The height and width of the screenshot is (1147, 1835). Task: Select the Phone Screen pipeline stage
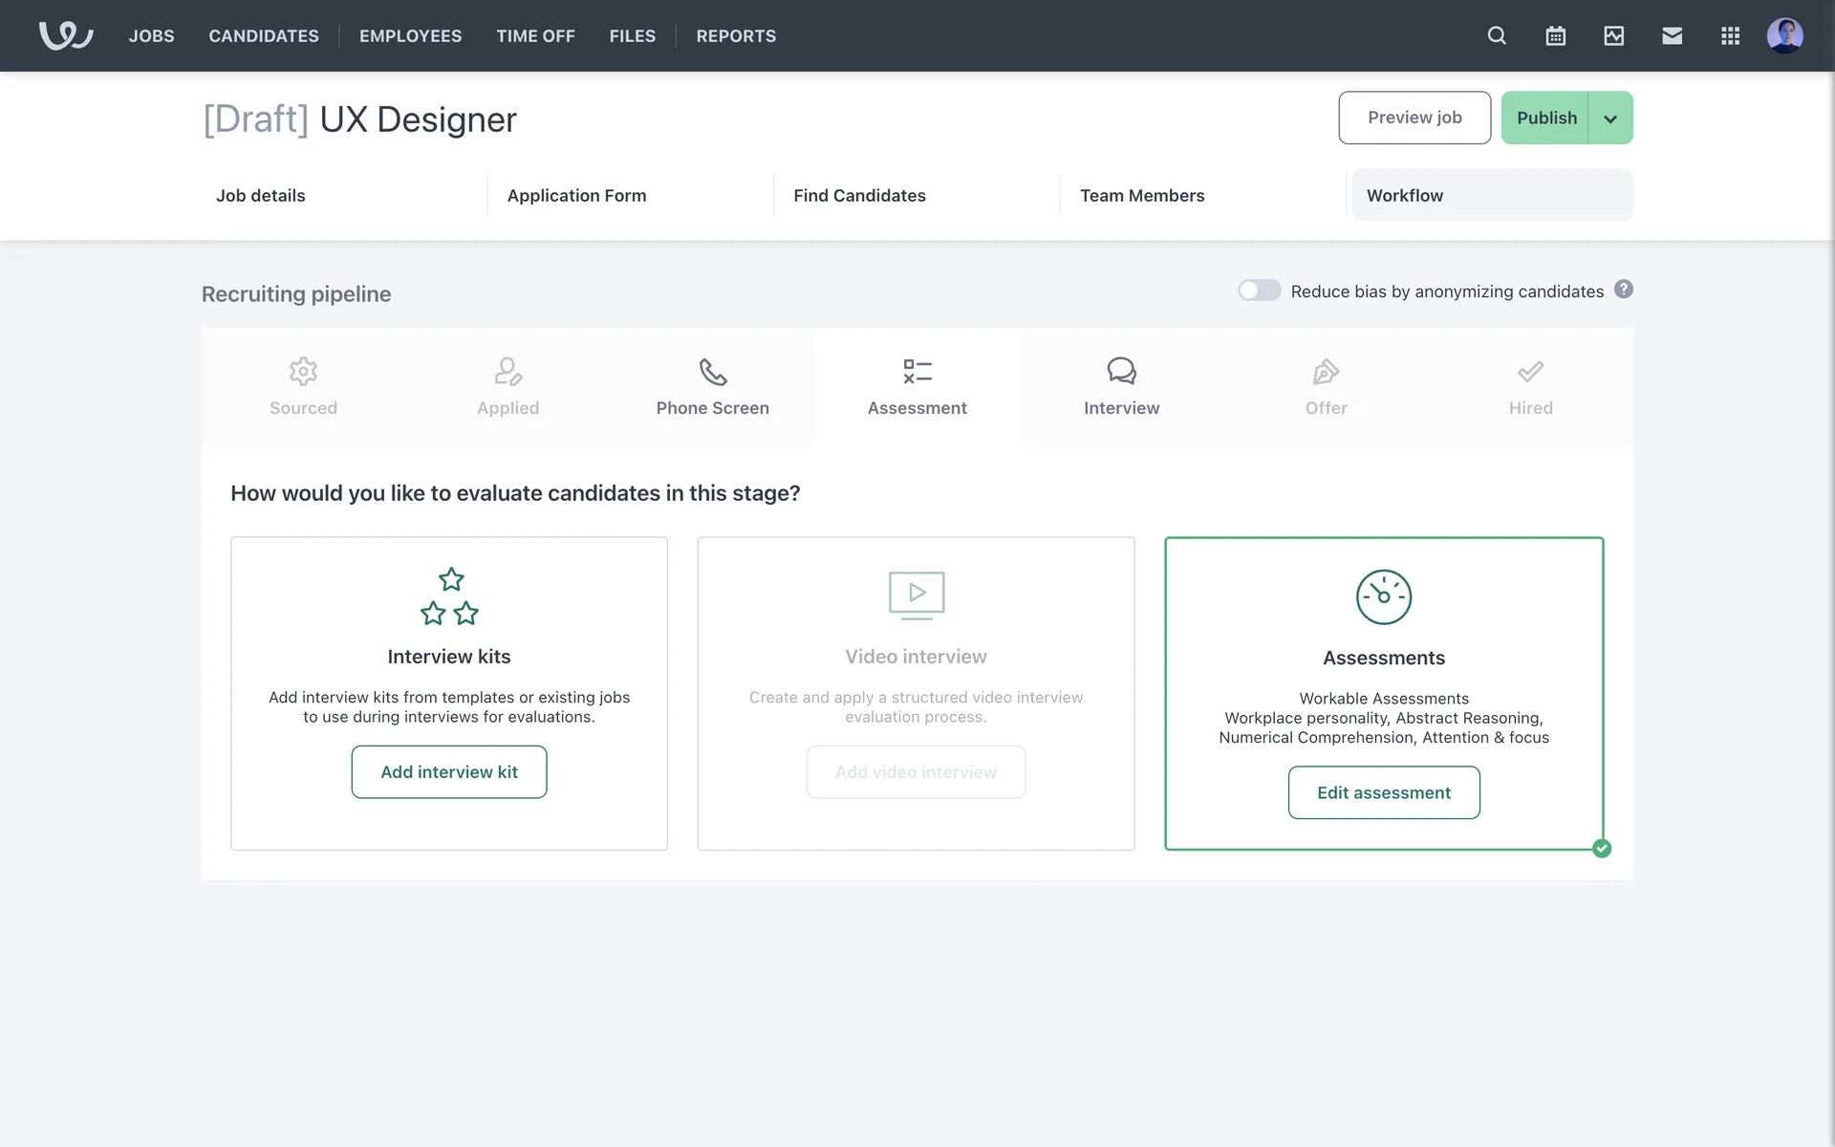coord(712,387)
